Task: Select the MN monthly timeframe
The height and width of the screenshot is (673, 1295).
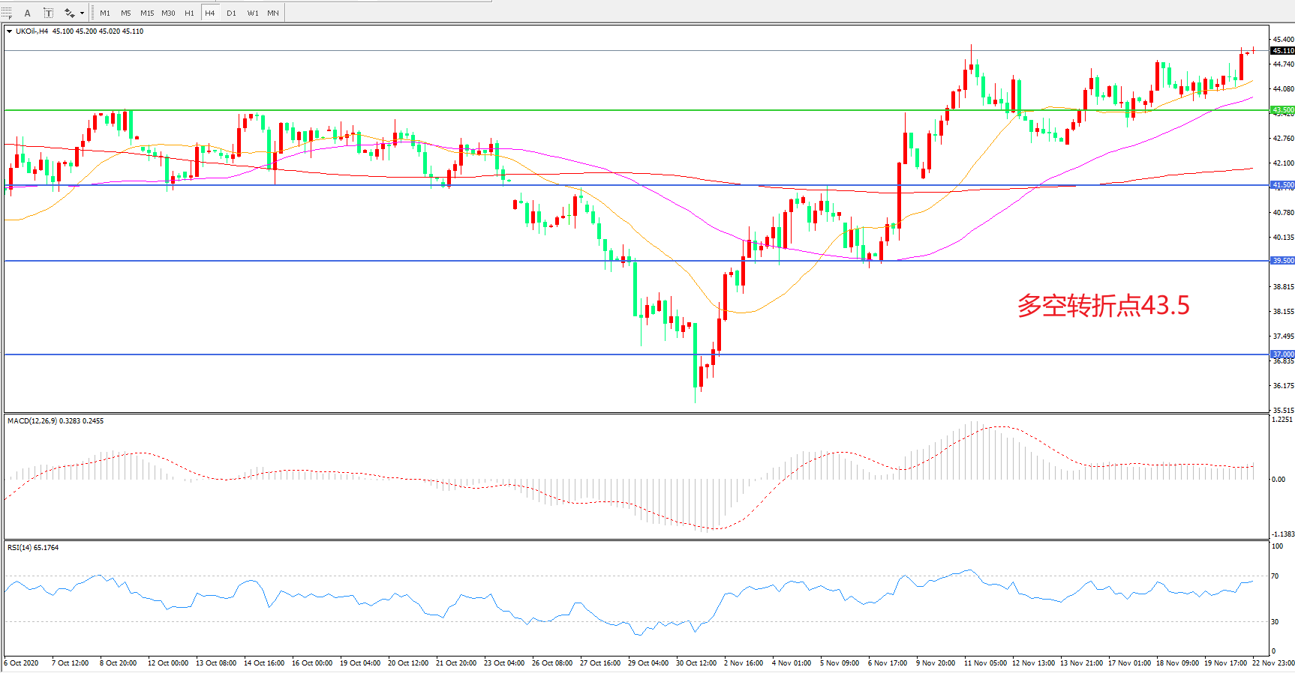Action: 273,13
